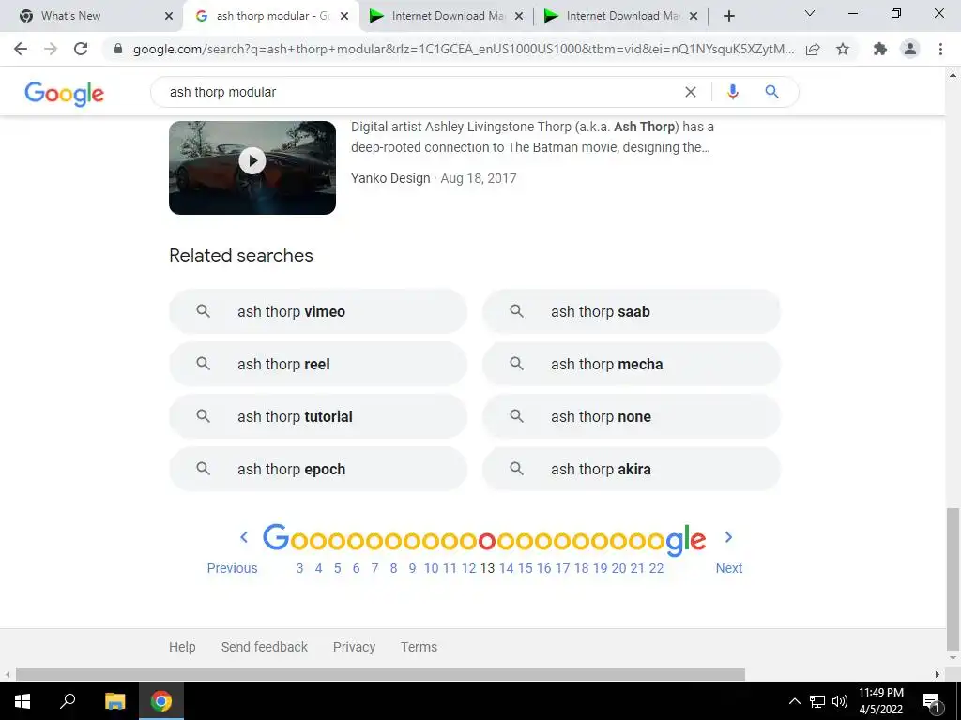Screen dimensions: 961x720
Task: Click the left pagination chevron
Action: (x=244, y=537)
